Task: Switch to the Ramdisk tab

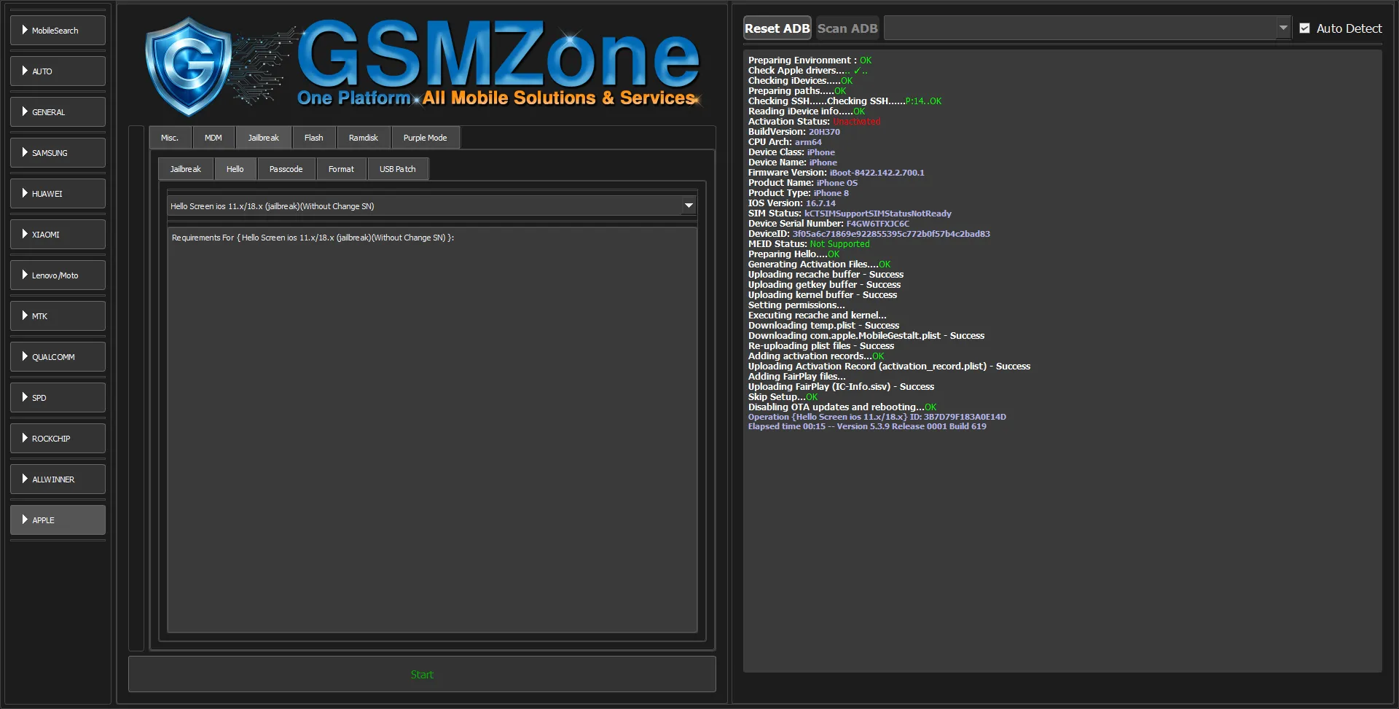Action: coord(363,138)
